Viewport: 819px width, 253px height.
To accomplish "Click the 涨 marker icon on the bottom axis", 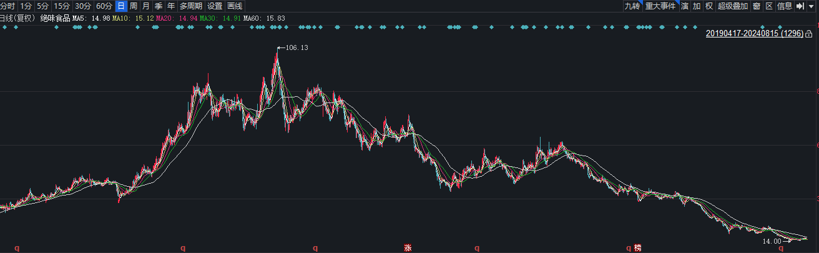I will pos(408,248).
